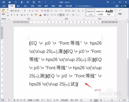Image resolution: width=129 pixels, height=102 pixels.
Task: Click the red font color swatch
Action: click(x=41, y=15)
